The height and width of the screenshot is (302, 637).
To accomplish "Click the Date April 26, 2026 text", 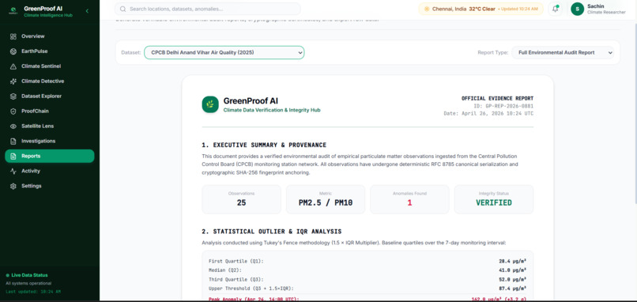I will tap(488, 113).
